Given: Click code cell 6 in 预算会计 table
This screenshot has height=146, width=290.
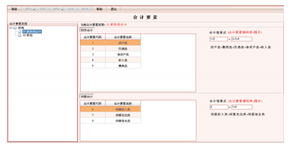Looking at the screenshot, I should click(x=93, y=109).
